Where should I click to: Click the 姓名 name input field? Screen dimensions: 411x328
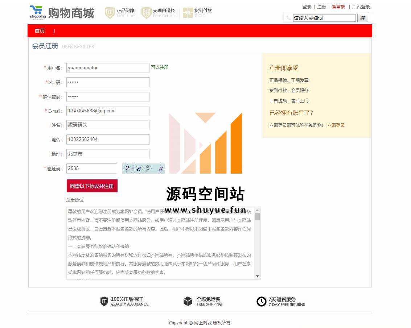click(108, 125)
